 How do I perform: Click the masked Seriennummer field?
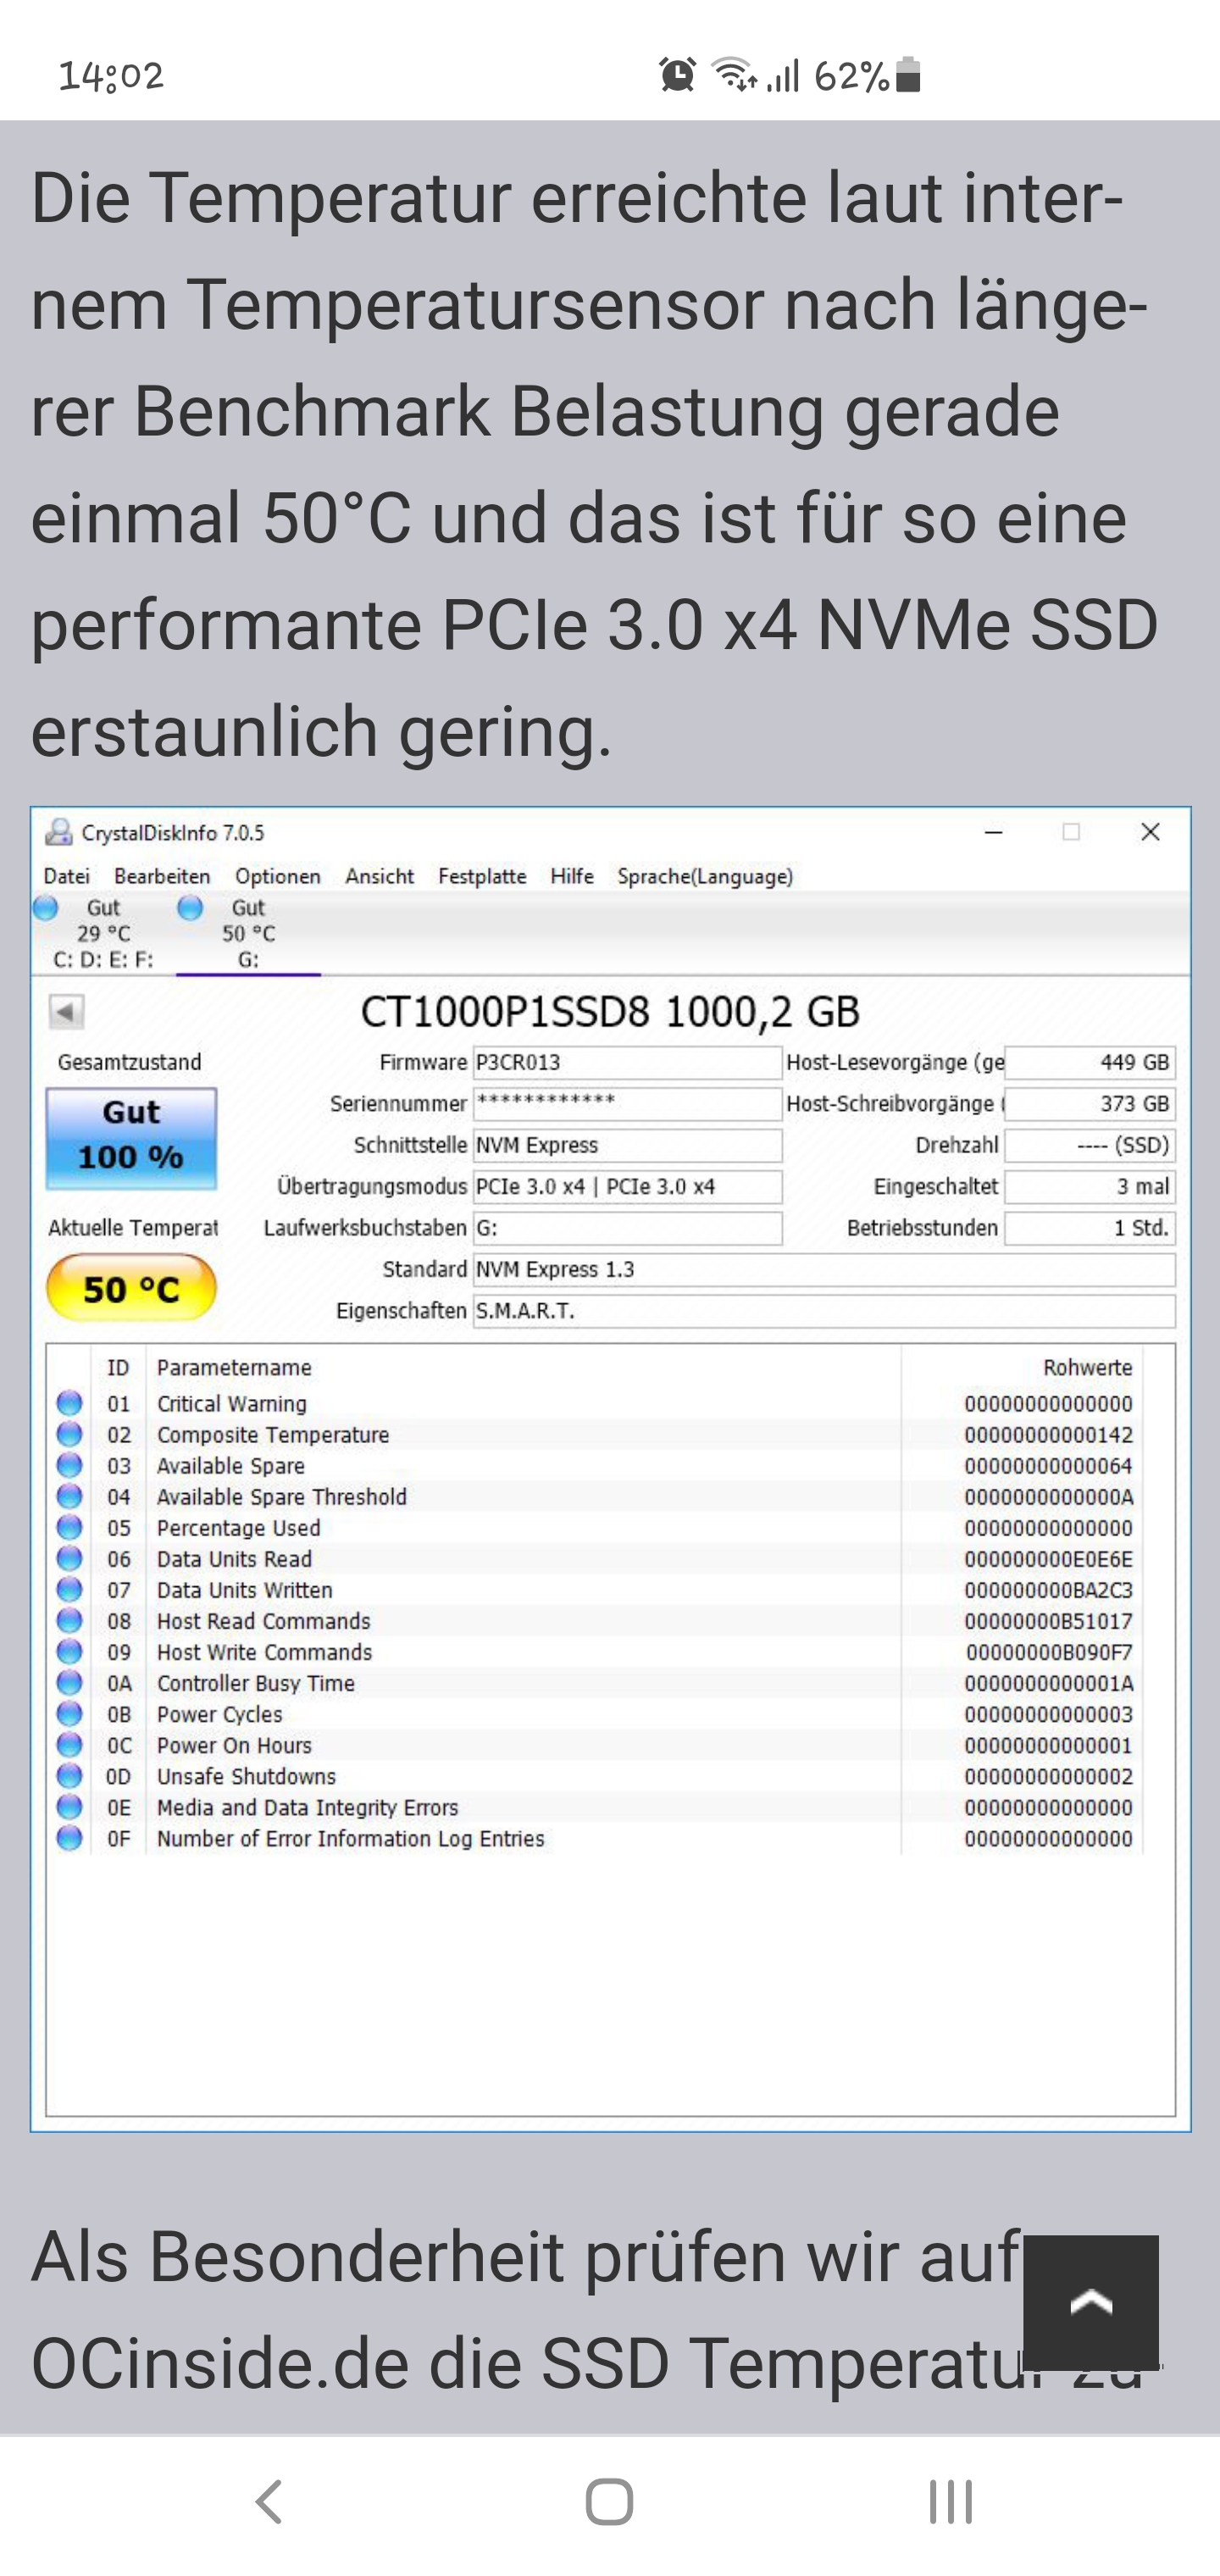(627, 1103)
